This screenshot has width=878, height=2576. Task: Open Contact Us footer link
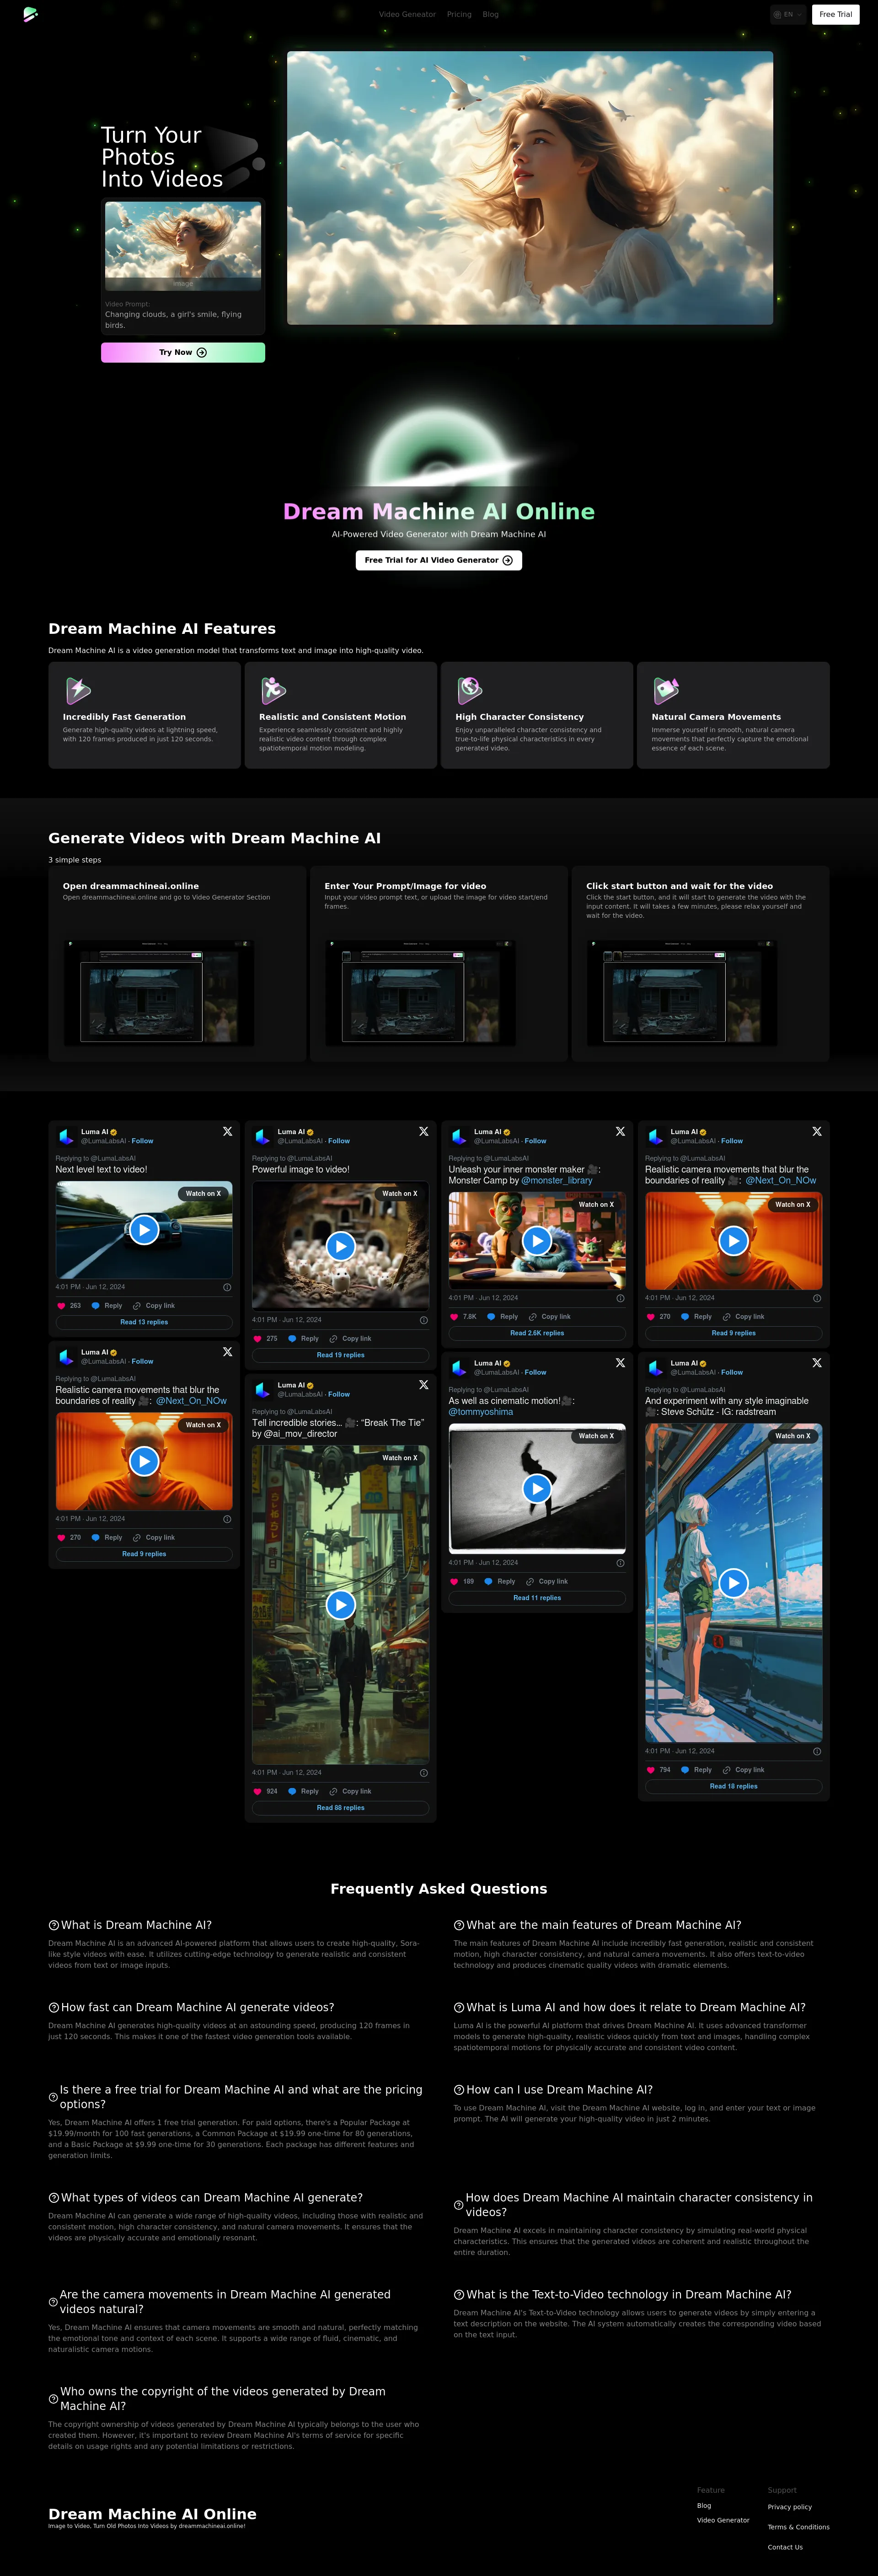[785, 2547]
